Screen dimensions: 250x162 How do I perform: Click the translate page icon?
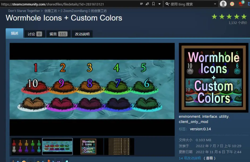pyautogui.click(x=147, y=4)
